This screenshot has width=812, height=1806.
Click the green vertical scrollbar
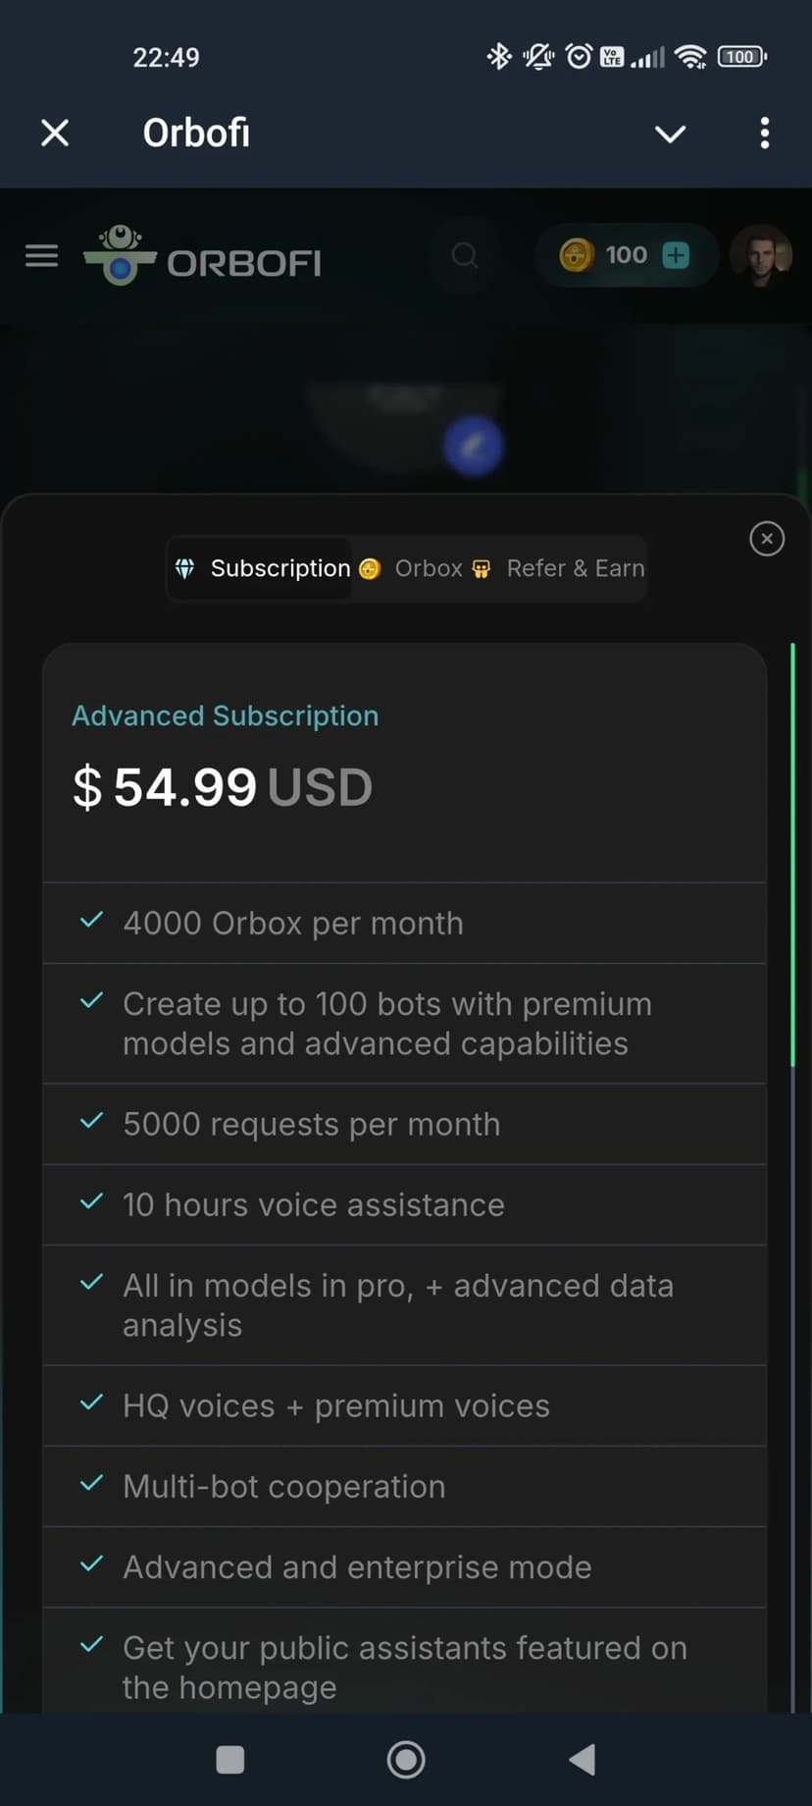click(792, 854)
